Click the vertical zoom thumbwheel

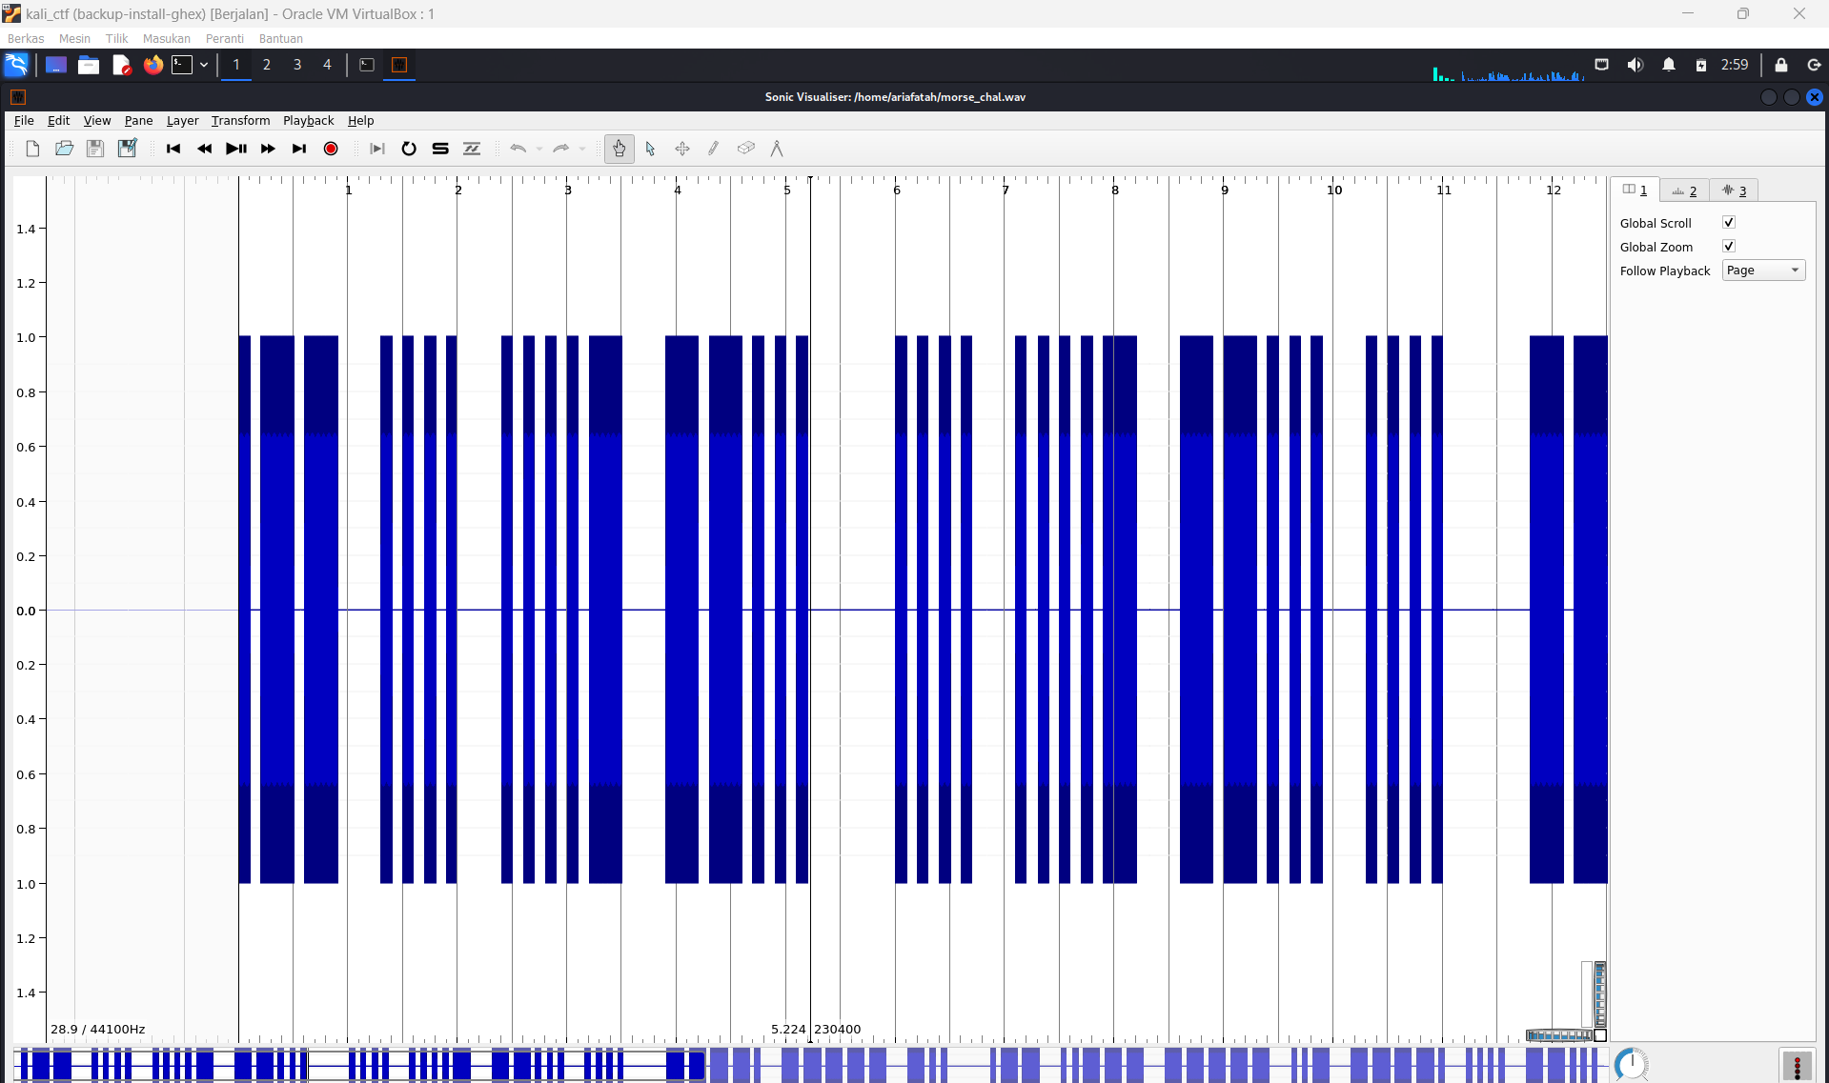click(x=1600, y=994)
